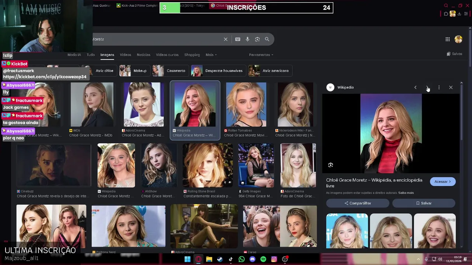The height and width of the screenshot is (265, 472).
Task: Click the Acessar button
Action: [x=442, y=181]
